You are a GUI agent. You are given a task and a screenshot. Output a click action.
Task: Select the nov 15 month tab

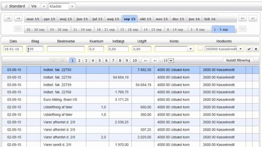tap(162, 19)
